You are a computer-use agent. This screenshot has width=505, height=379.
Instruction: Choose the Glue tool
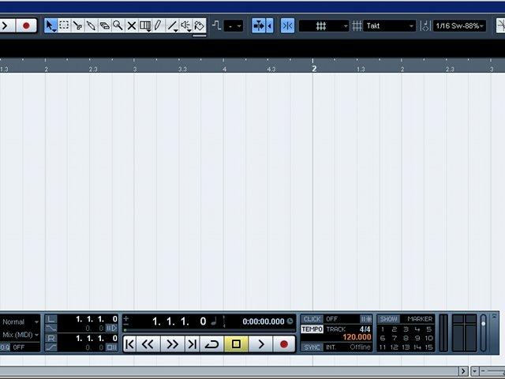pos(92,25)
